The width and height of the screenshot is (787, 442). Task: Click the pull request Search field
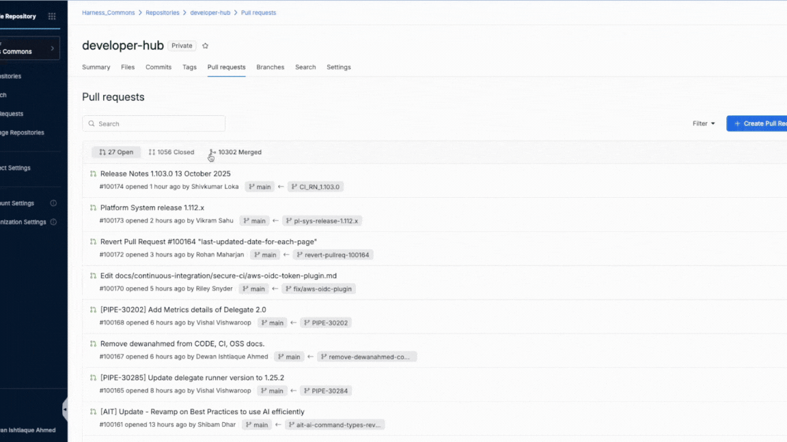click(x=154, y=123)
